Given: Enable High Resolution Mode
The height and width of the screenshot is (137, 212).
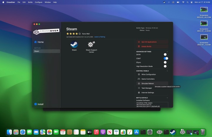Looking at the screenshot, I should pos(166,66).
